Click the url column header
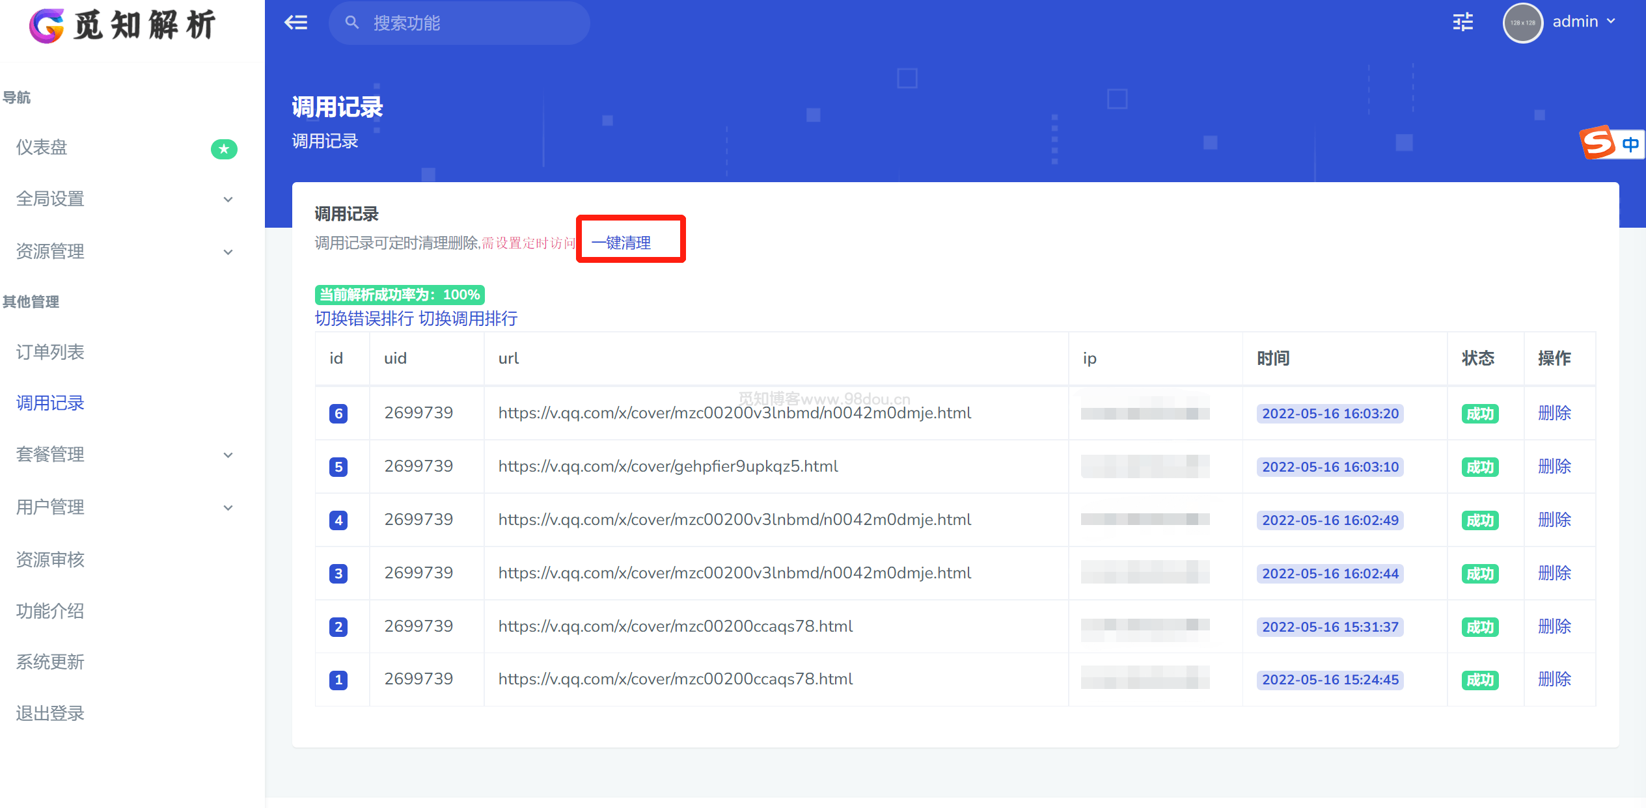The image size is (1646, 808). pos(509,358)
